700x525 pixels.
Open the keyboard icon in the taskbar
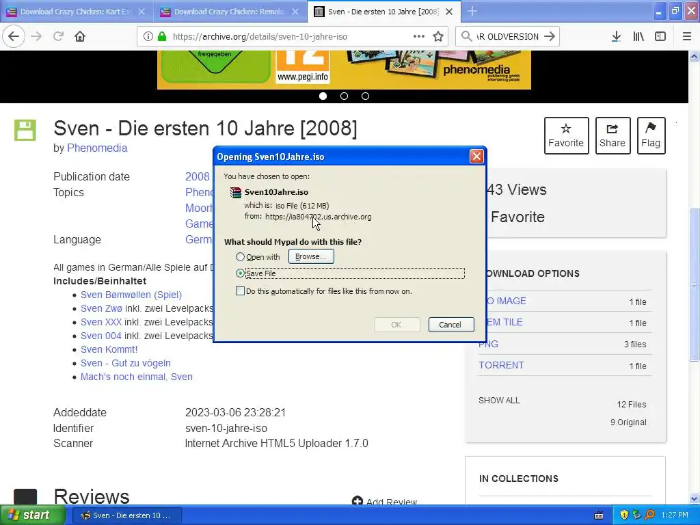tap(599, 515)
